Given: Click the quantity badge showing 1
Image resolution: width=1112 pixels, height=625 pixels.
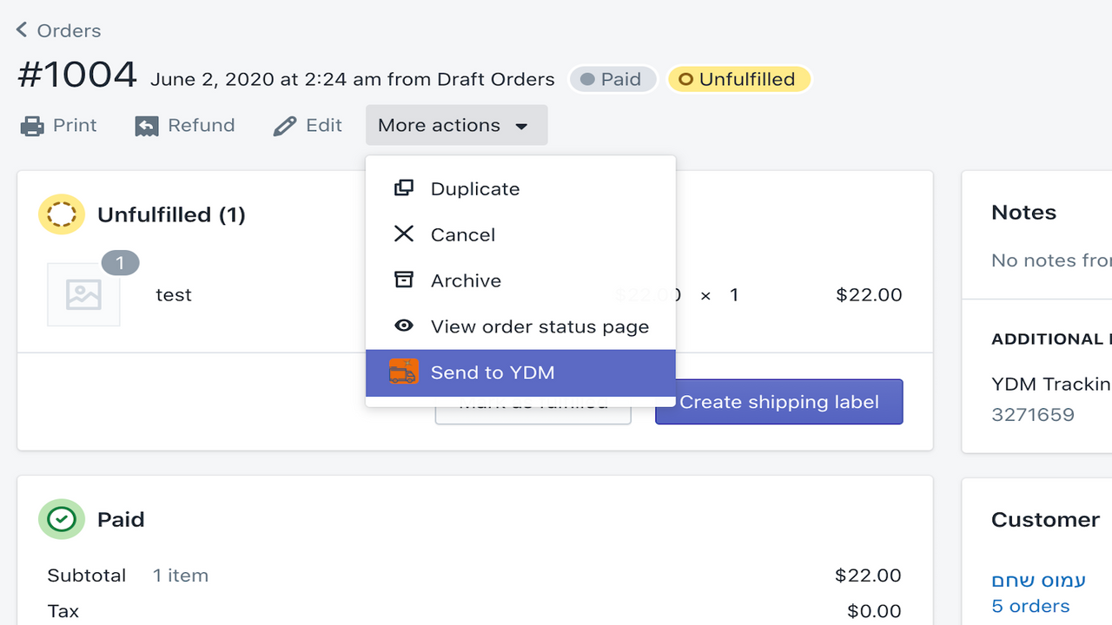Looking at the screenshot, I should (x=120, y=262).
